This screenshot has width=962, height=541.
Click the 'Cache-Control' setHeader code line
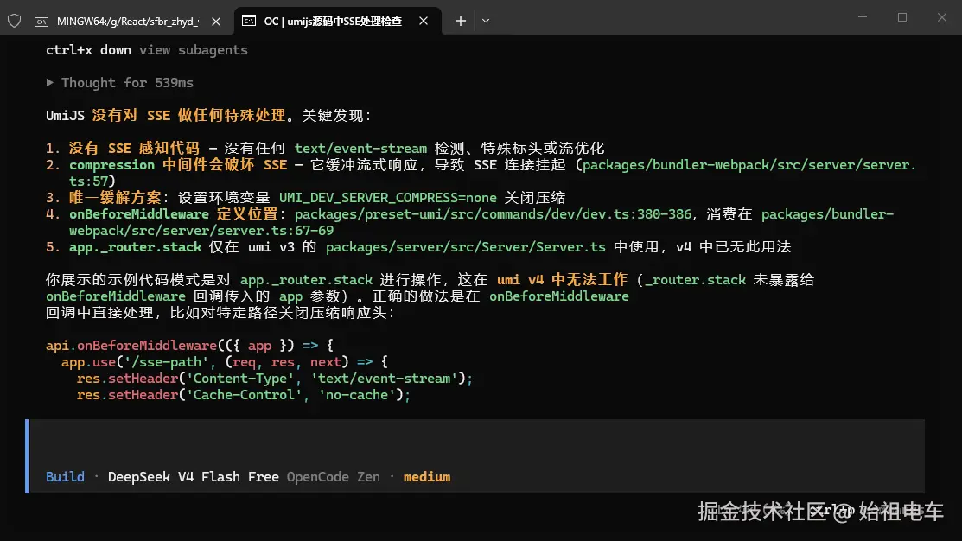pos(244,395)
